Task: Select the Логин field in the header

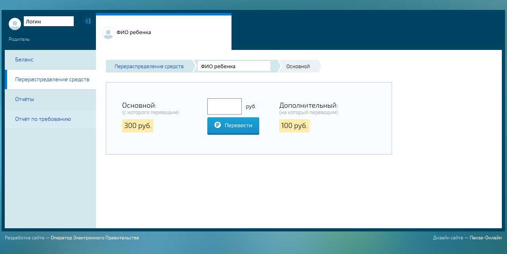Action: (49, 21)
